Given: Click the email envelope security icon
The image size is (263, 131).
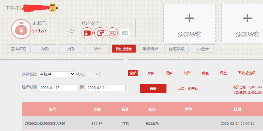Looking at the screenshot, I should [112, 33].
